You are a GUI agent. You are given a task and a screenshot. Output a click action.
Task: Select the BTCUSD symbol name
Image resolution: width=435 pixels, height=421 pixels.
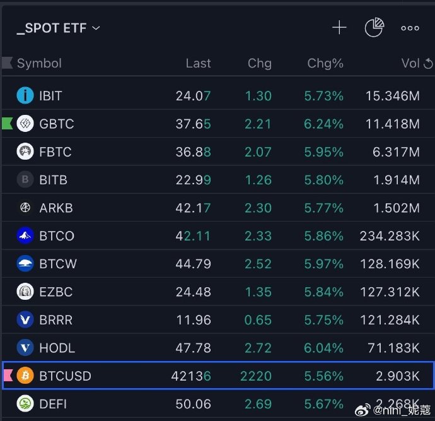tap(65, 376)
